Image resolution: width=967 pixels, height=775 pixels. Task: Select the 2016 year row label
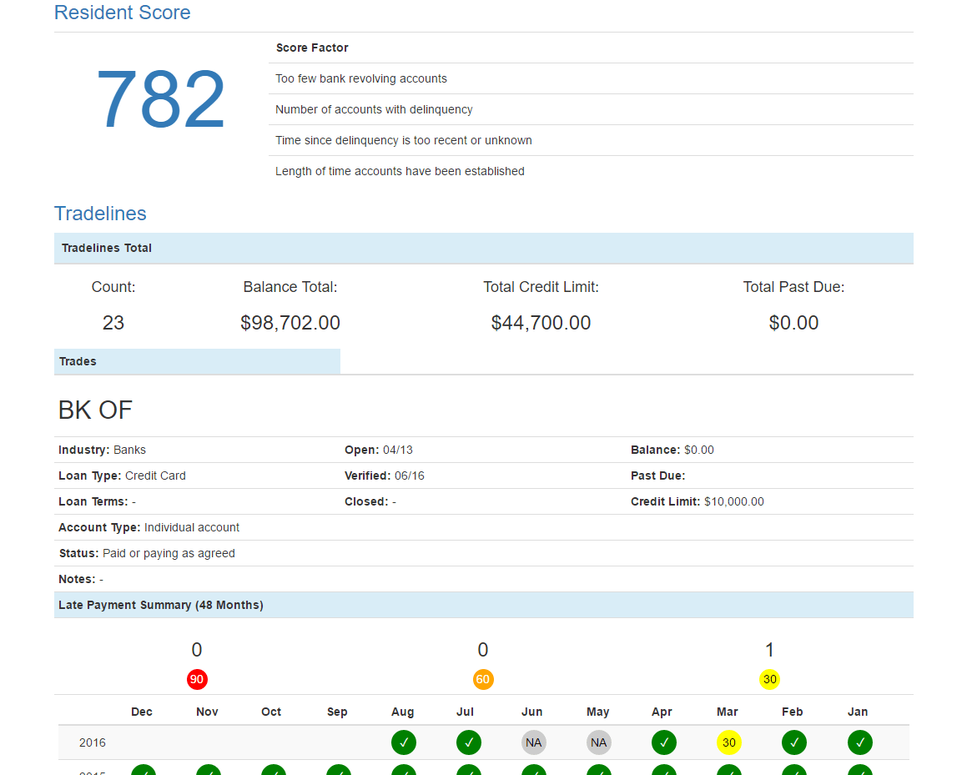coord(93,742)
